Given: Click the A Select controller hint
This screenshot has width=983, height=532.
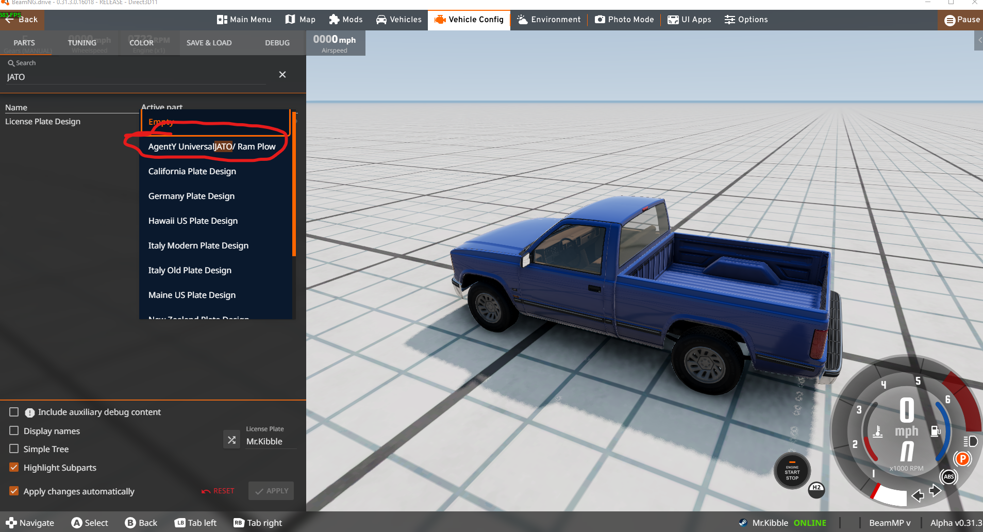Looking at the screenshot, I should coord(90,523).
